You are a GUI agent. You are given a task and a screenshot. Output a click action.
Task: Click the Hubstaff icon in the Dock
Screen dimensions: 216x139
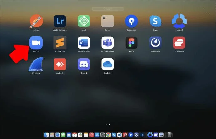coord(150,135)
